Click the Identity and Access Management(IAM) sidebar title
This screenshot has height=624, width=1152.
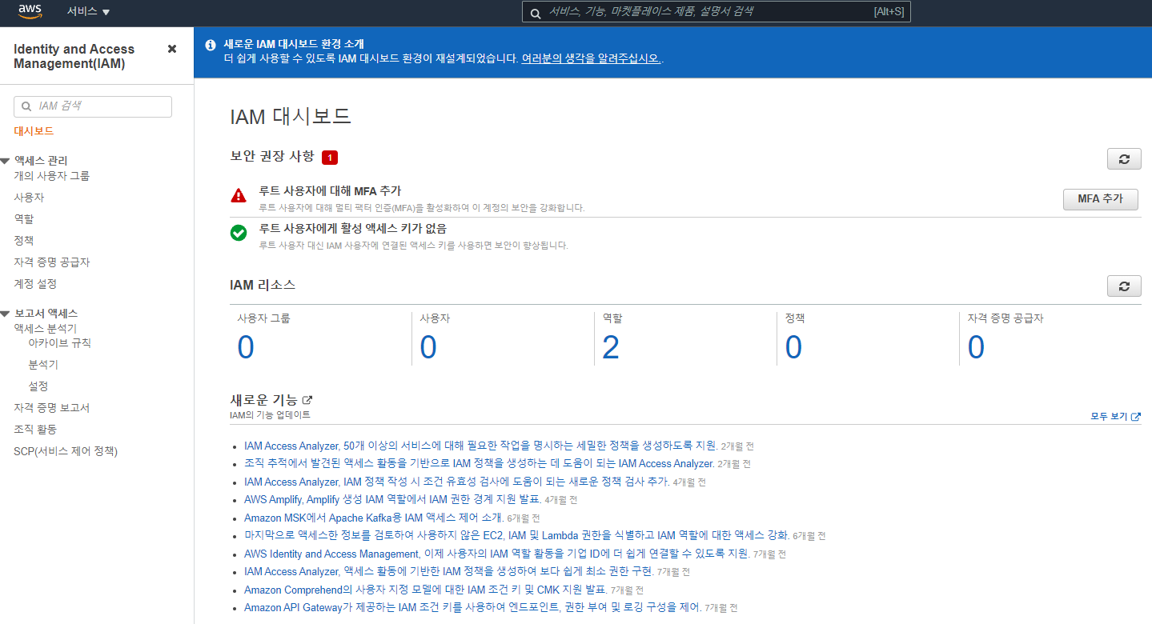click(74, 56)
